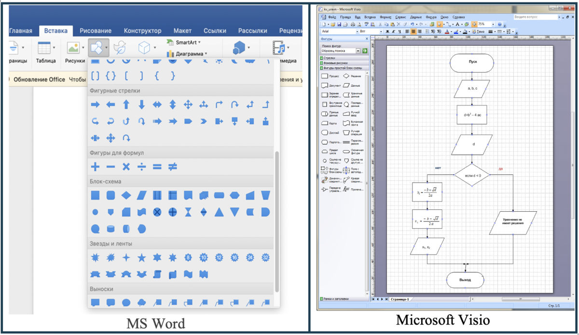Open Word Shapes gallery dropdown button
The height and width of the screenshot is (335, 579).
point(99,48)
